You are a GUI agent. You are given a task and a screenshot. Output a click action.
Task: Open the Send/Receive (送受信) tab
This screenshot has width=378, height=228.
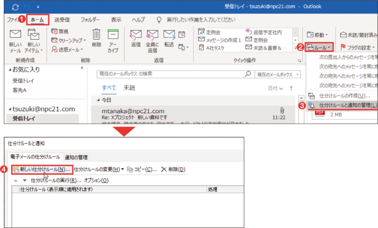pyautogui.click(x=63, y=20)
